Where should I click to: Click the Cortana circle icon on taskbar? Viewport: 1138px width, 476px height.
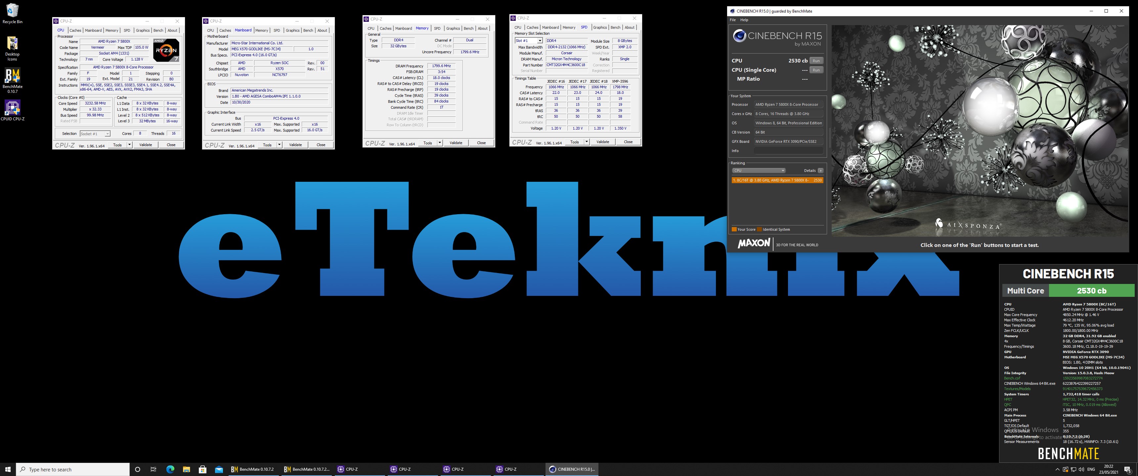click(137, 469)
